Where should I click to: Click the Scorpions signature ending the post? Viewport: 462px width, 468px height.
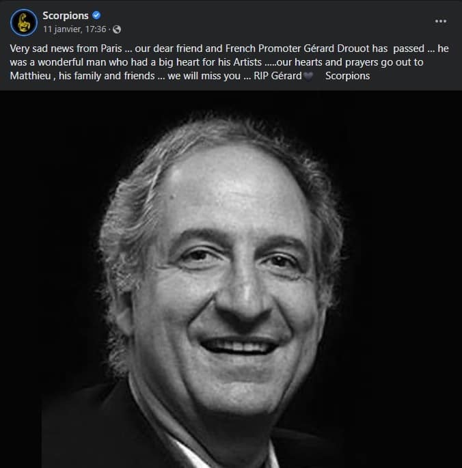pos(348,76)
